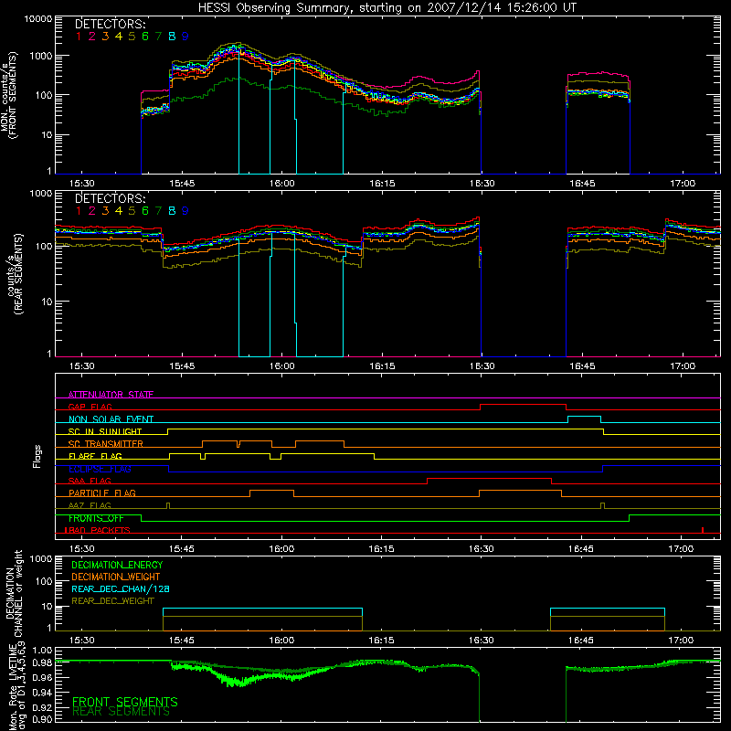Click orange detector 3 in front segments legend
The image size is (731, 731).
(105, 37)
